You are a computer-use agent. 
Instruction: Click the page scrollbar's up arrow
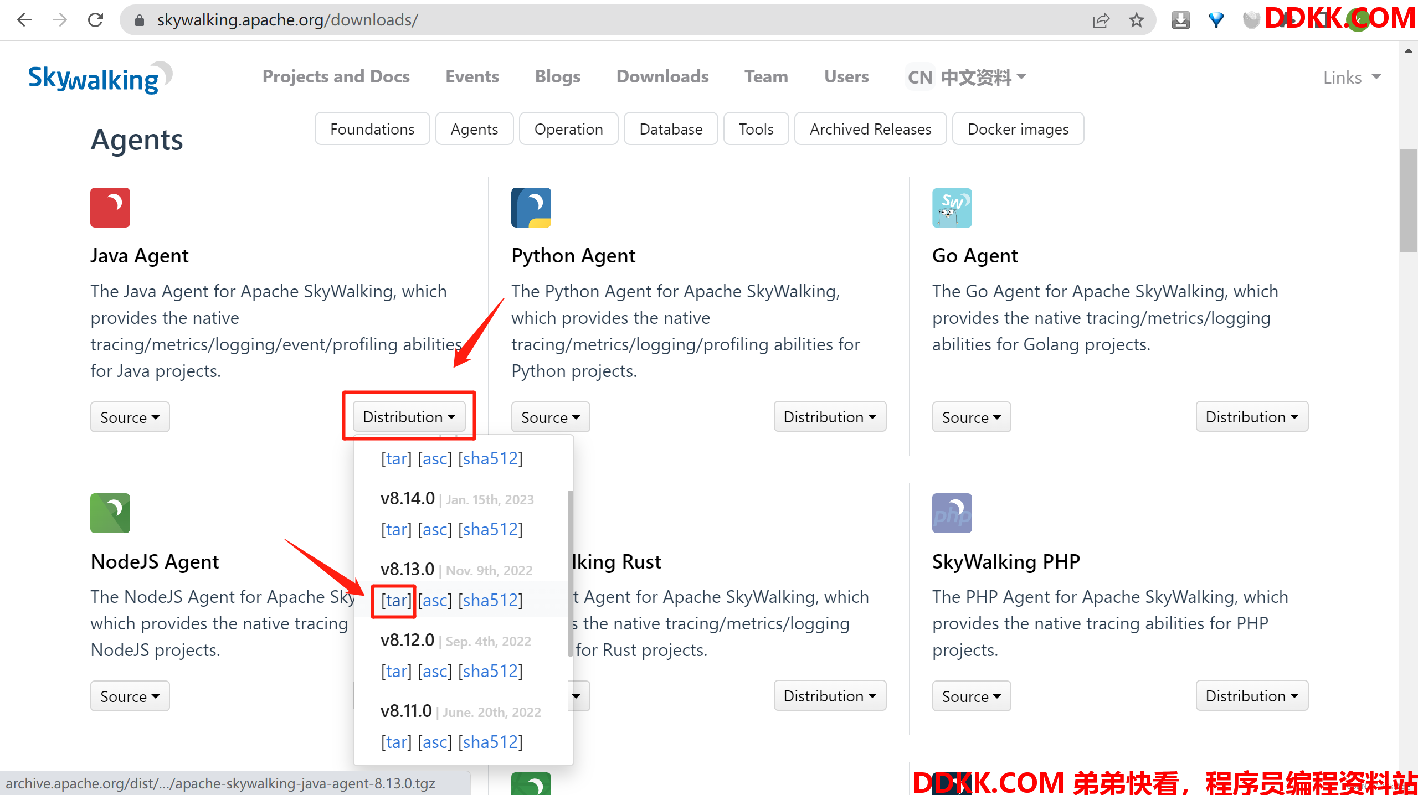[1409, 51]
